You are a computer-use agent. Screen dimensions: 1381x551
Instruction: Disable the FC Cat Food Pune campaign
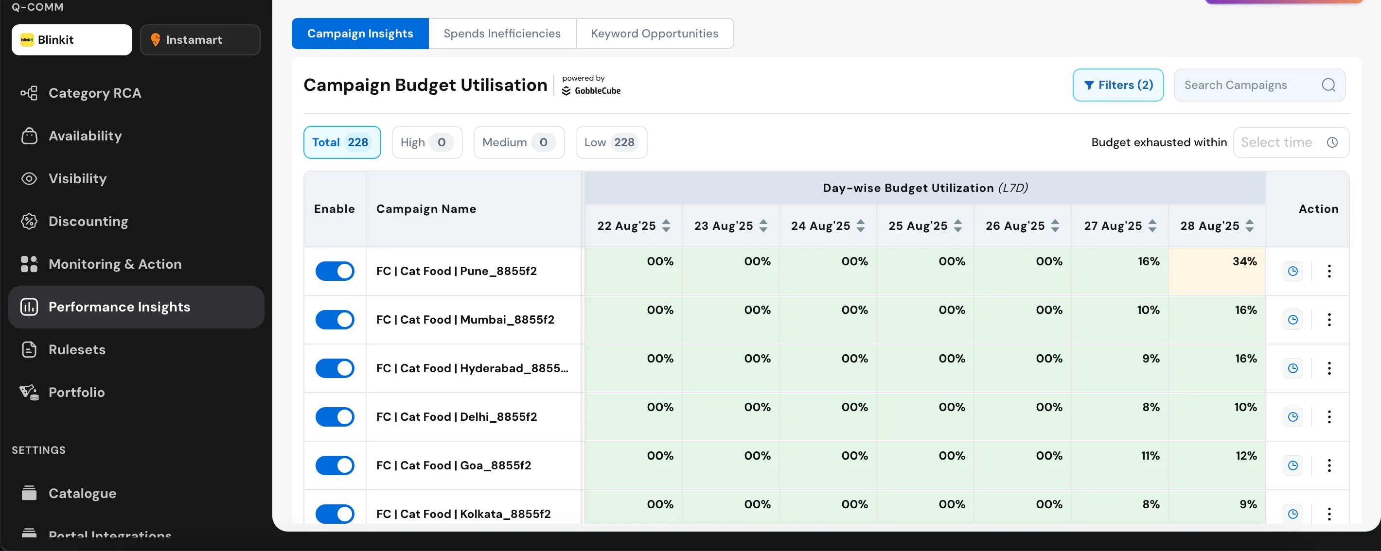coord(335,271)
